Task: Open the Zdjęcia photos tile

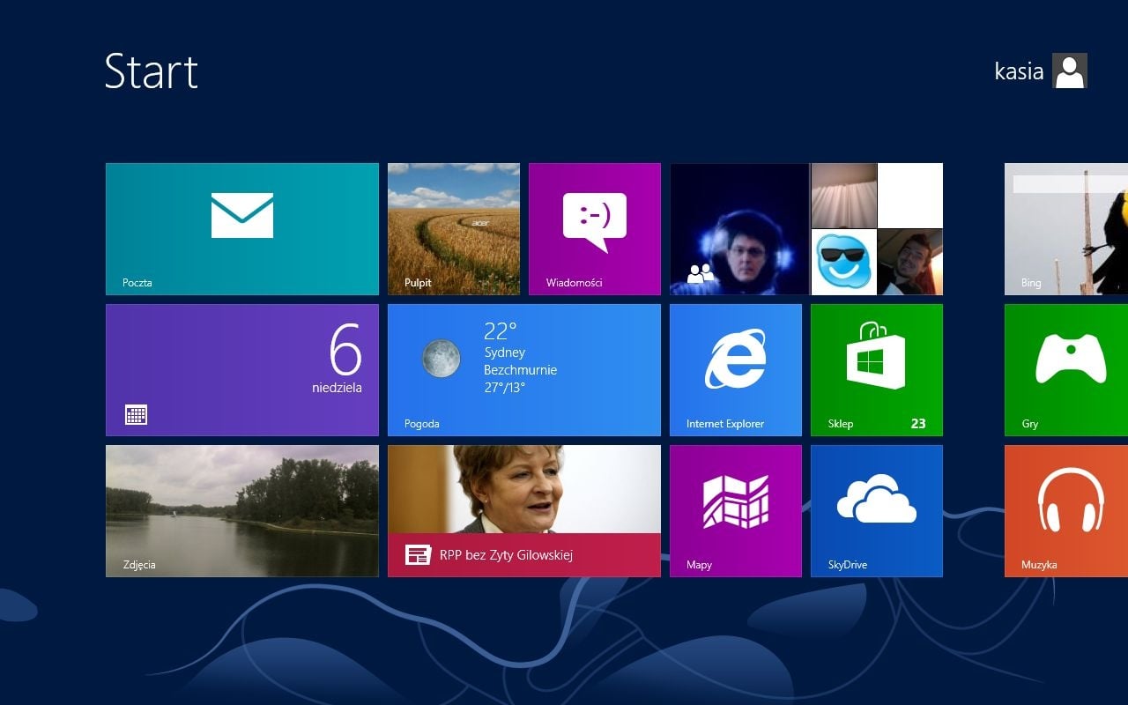Action: (x=242, y=511)
